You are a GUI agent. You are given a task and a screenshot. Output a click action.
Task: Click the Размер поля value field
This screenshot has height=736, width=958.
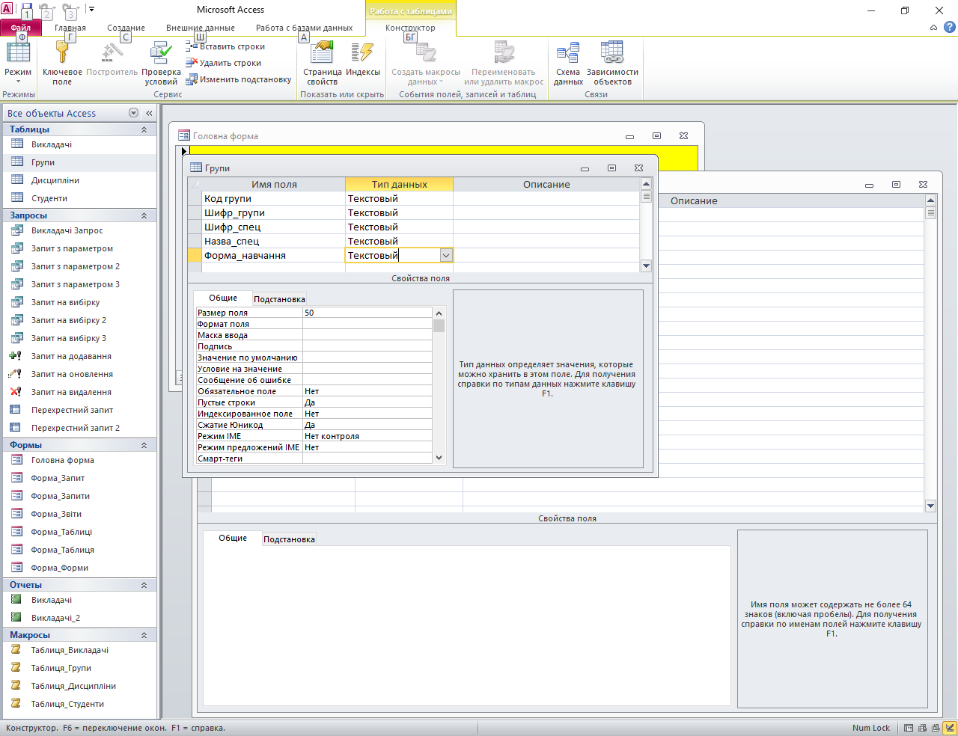[x=367, y=313]
